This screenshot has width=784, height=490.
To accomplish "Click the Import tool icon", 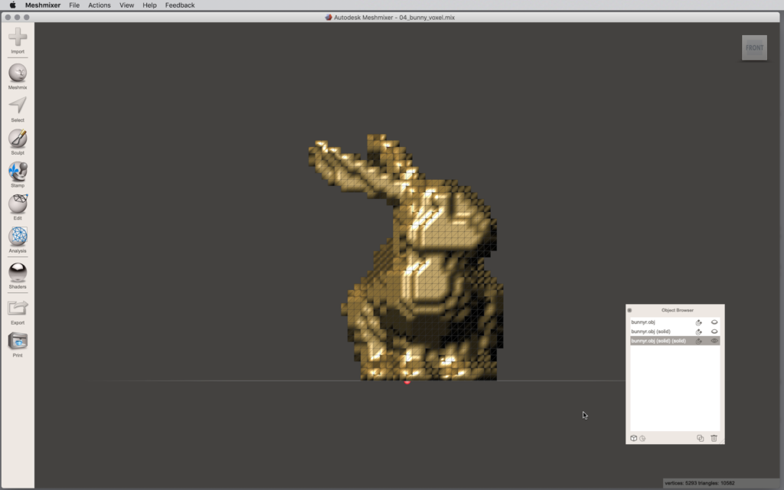I will 18,37.
